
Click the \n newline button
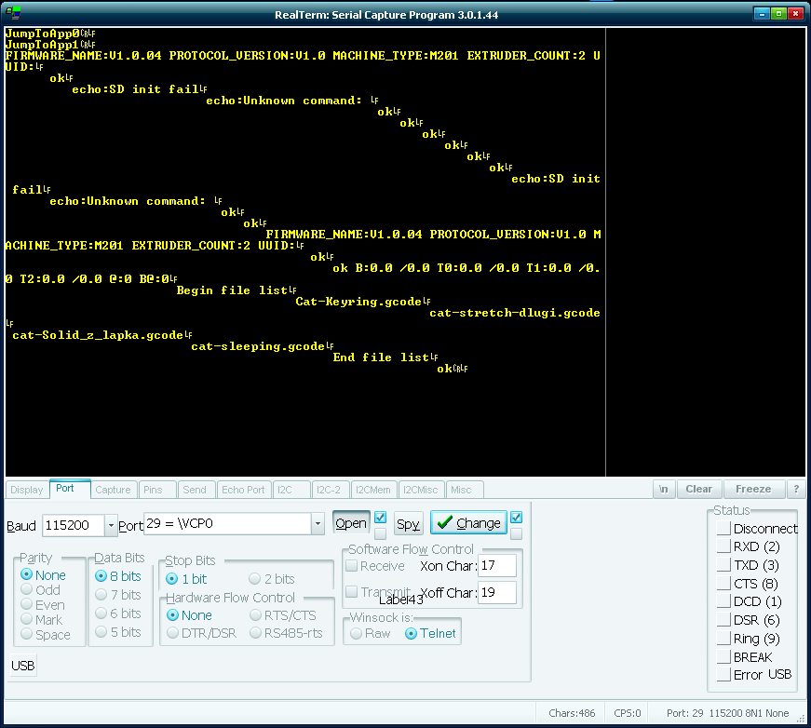664,489
